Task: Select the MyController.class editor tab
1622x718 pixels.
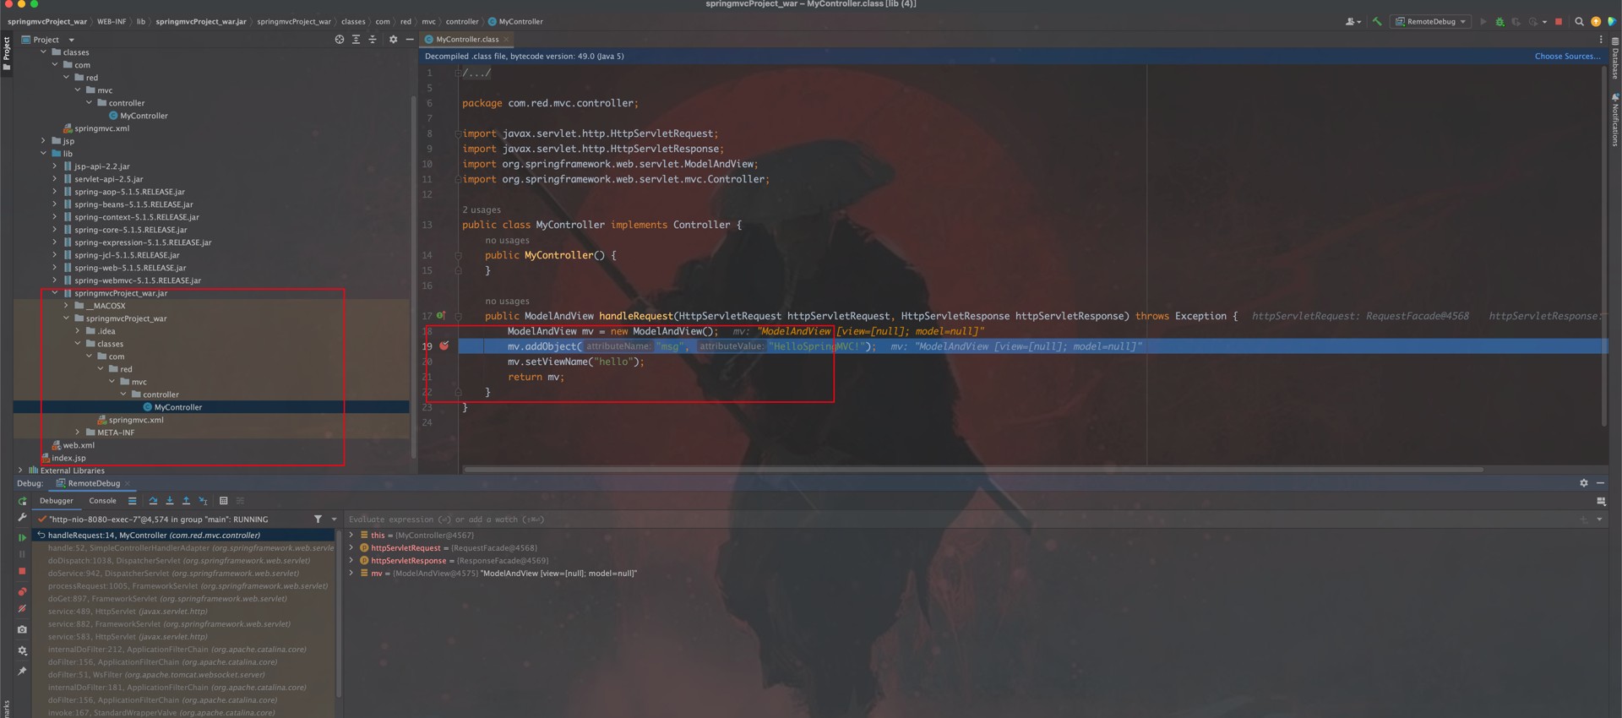Action: (x=467, y=40)
